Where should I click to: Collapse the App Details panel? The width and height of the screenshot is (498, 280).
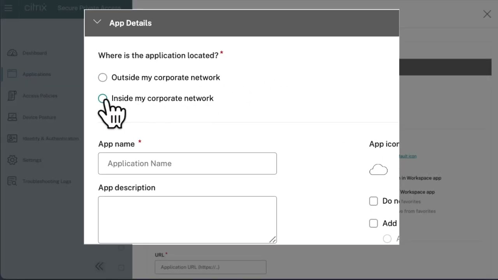[97, 22]
